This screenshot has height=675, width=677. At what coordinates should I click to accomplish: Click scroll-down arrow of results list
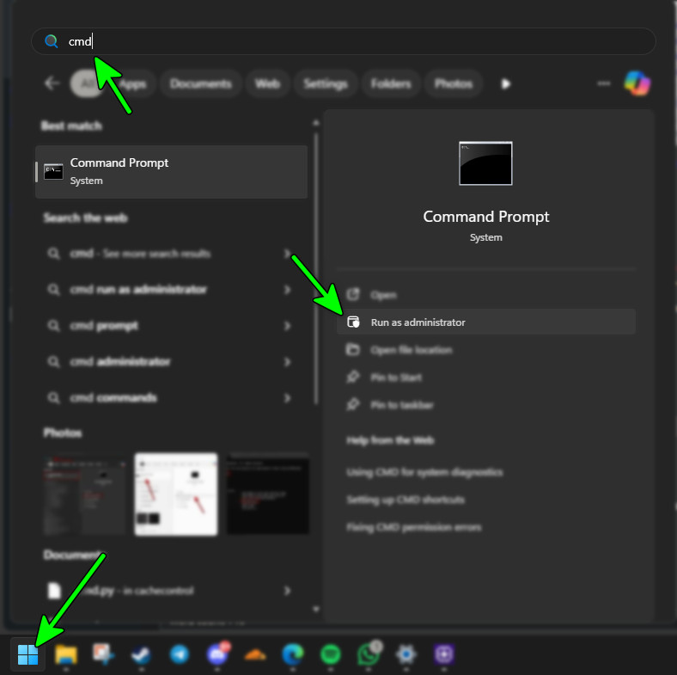[316, 609]
